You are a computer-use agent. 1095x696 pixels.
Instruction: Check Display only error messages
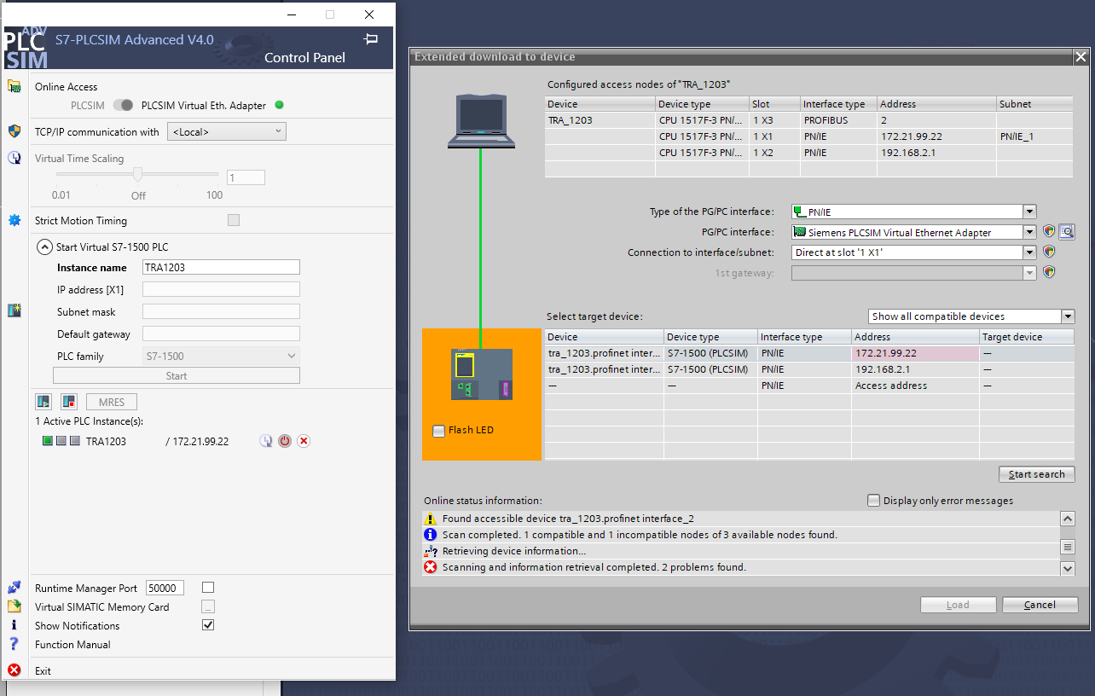[x=873, y=501]
